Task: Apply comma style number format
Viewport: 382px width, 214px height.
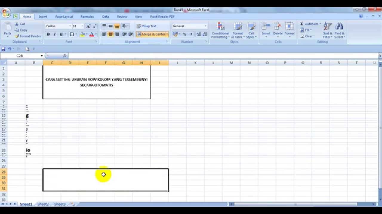Action: 191,34
